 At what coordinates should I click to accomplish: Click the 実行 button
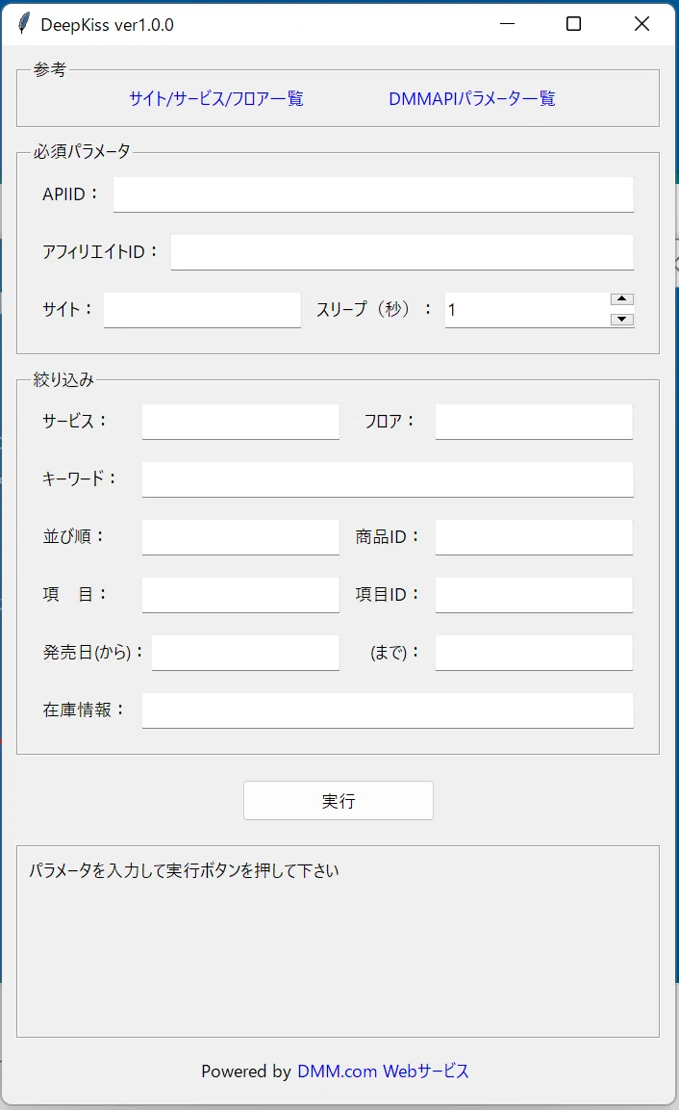[339, 801]
